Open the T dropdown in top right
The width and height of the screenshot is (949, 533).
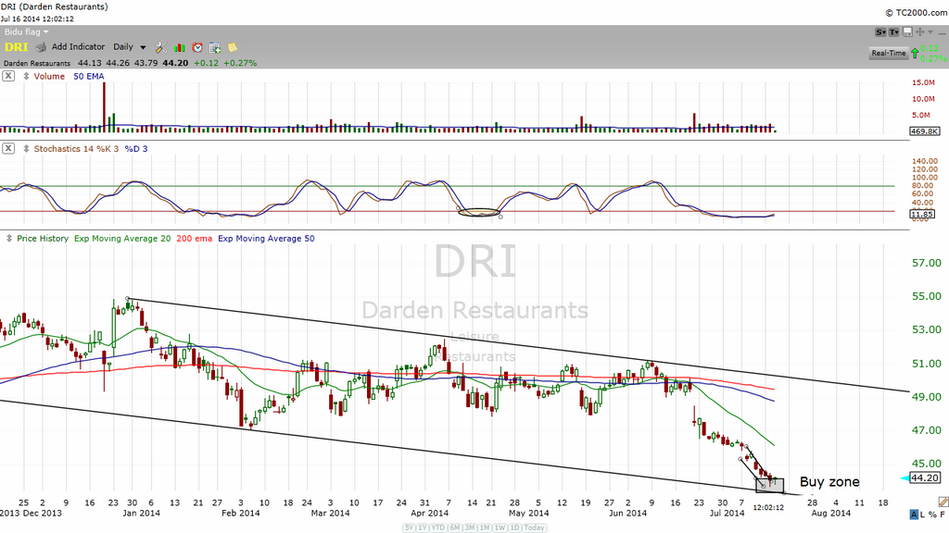click(894, 32)
